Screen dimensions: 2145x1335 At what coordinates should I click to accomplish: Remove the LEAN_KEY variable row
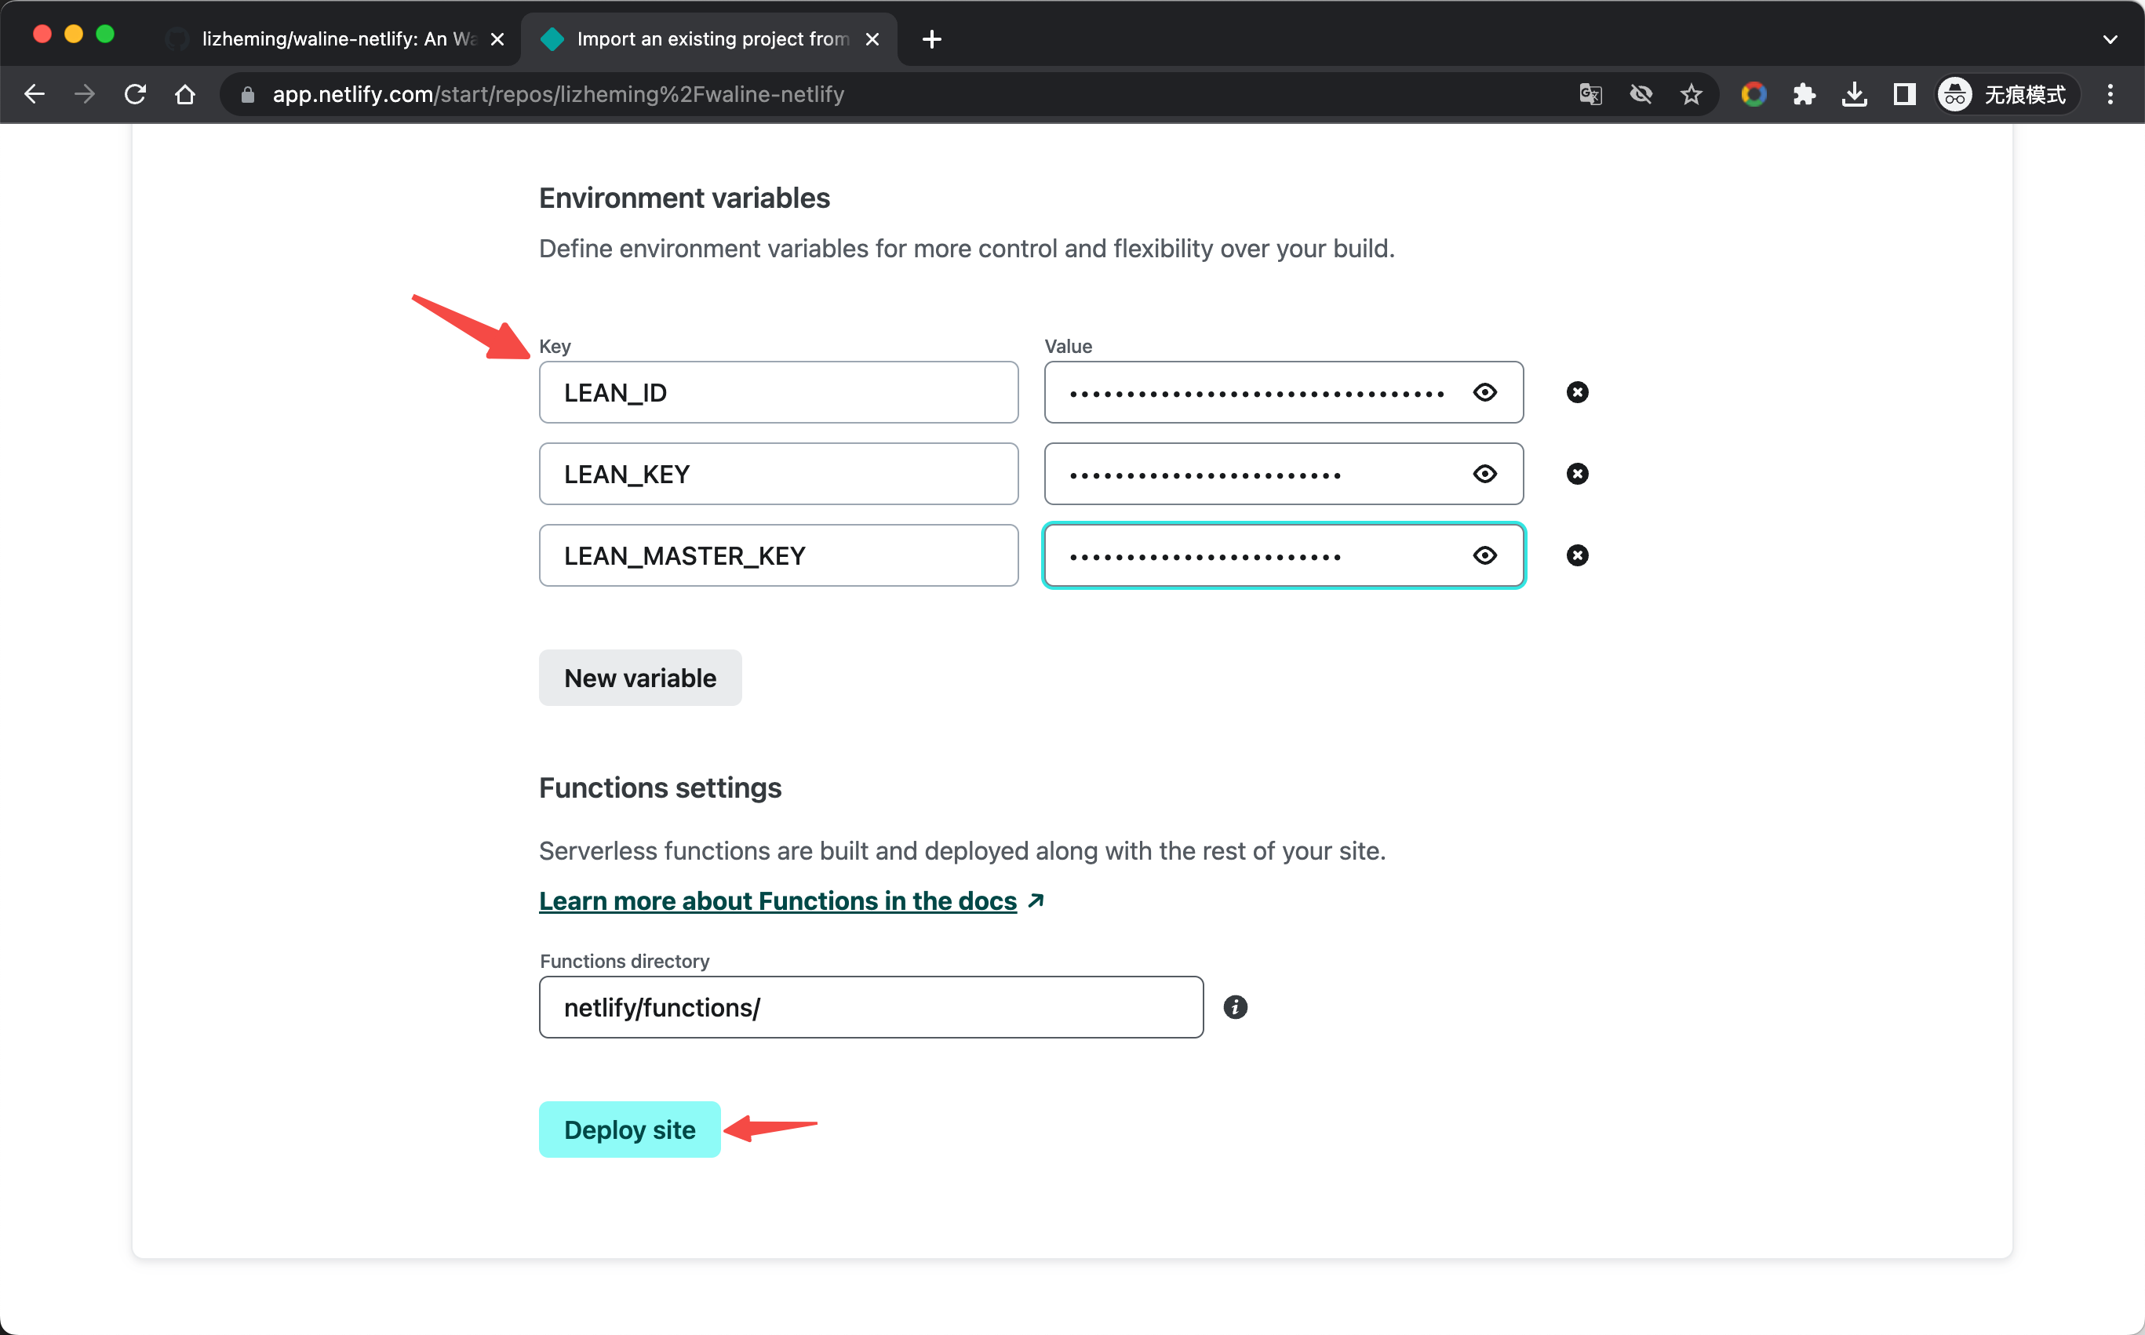[1576, 474]
